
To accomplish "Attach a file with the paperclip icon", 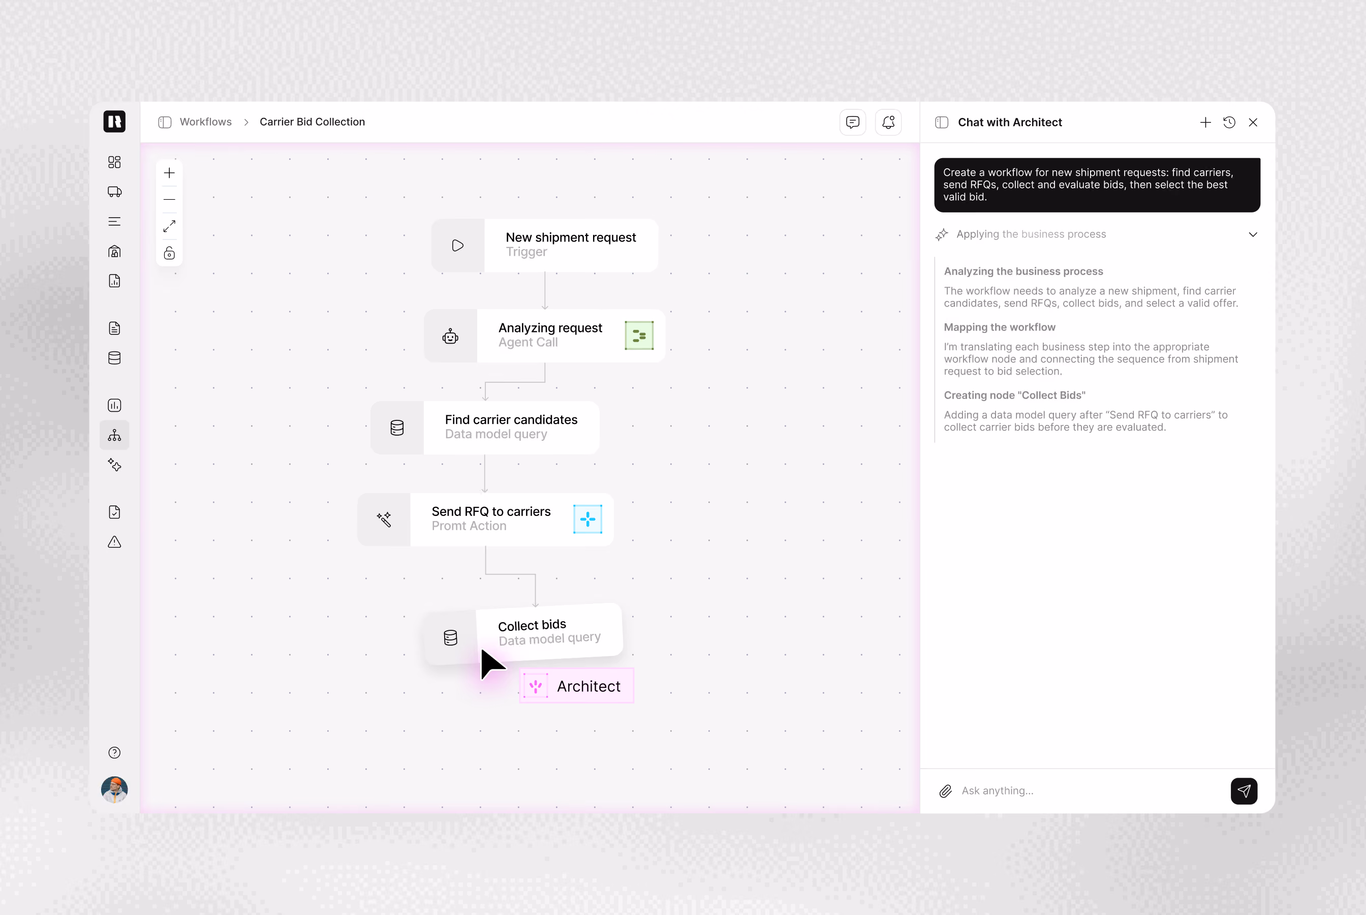I will [945, 791].
